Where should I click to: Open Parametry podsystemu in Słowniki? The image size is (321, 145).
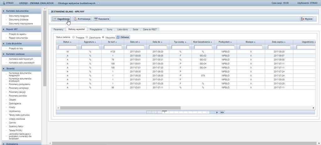point(20,84)
